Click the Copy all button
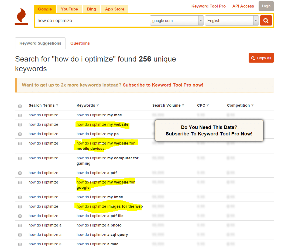 pos(261,58)
